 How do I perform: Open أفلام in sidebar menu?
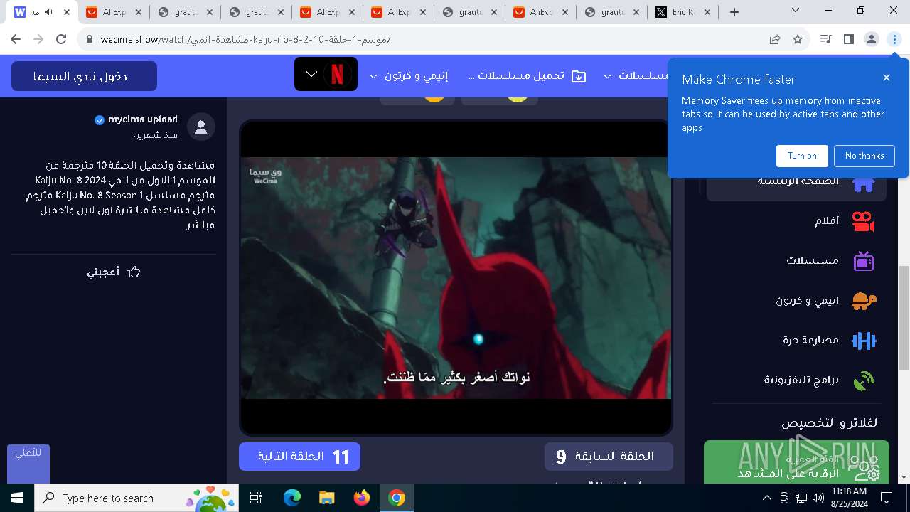[x=827, y=221]
